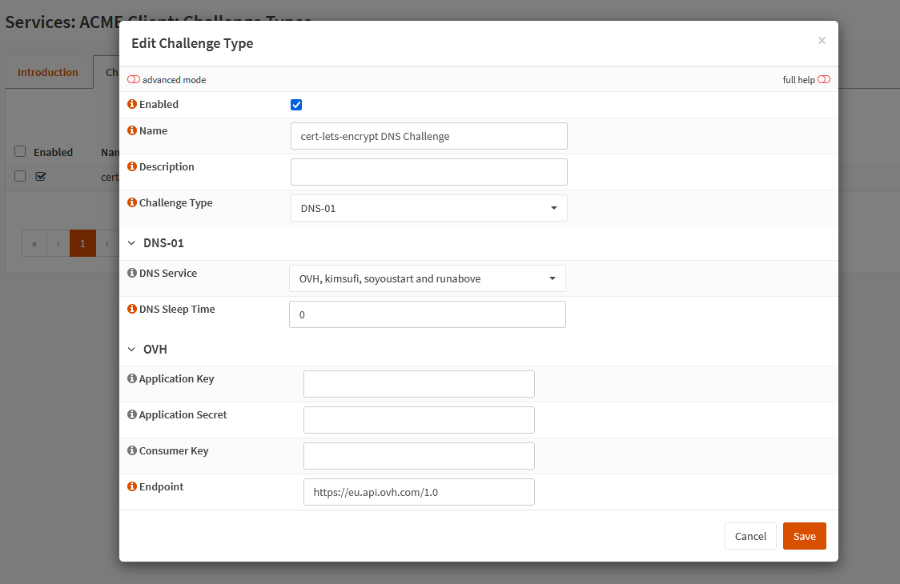Screen dimensions: 900x584
Task: Cancel editing the challenge type
Action: [750, 535]
